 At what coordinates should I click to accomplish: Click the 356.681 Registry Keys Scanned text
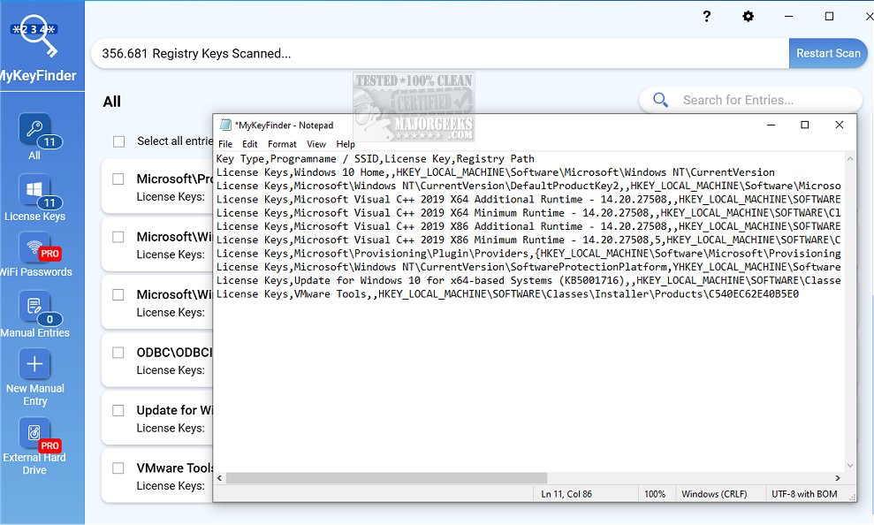pyautogui.click(x=196, y=54)
